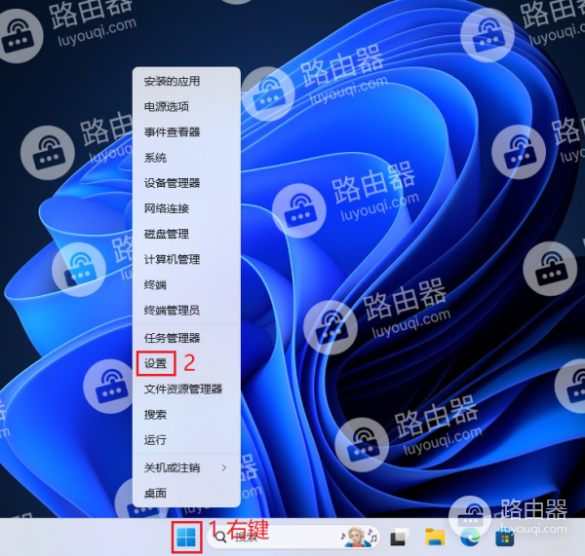Select 搜索 in the context menu
This screenshot has height=556, width=585.
pyautogui.click(x=186, y=415)
